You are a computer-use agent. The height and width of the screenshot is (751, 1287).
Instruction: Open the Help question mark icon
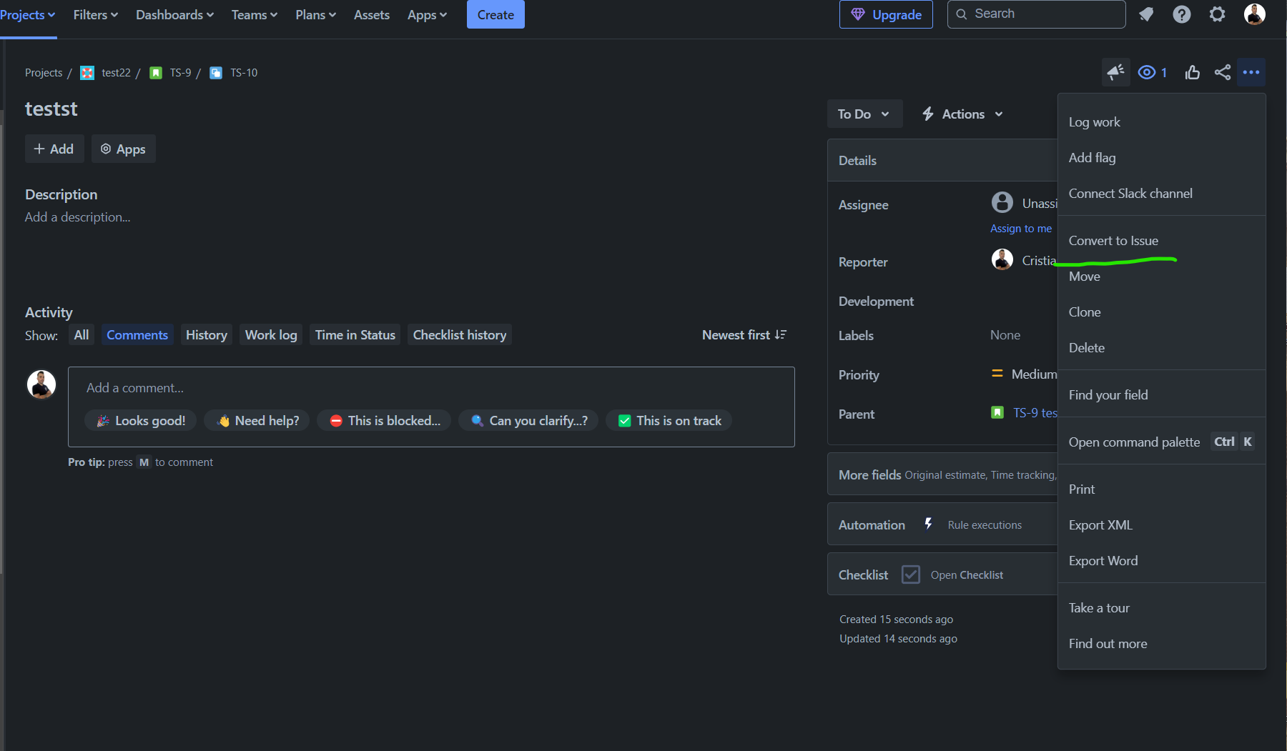pos(1182,14)
